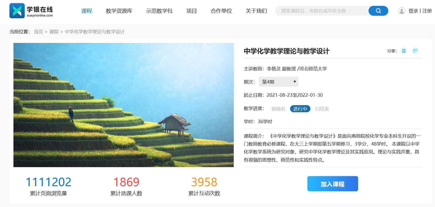Click the blue search magnifier button
The image size is (435, 207).
[378, 11]
